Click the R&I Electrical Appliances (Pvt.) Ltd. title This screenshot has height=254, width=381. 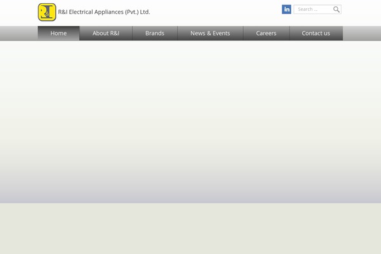point(104,12)
